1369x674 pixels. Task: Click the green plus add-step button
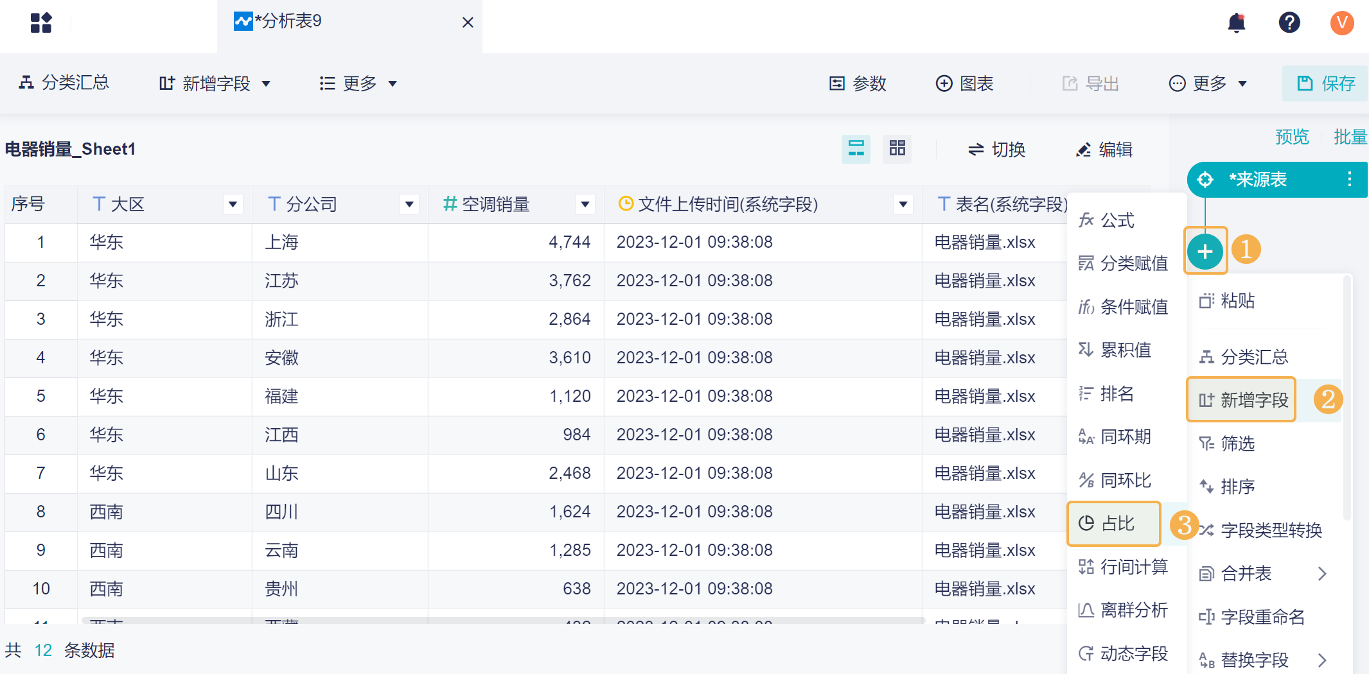click(1205, 251)
